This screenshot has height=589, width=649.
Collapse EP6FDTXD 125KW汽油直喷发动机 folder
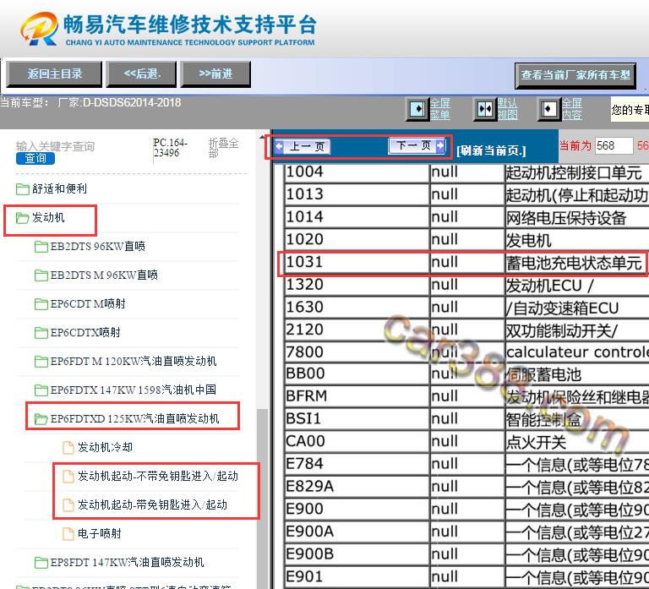click(134, 418)
